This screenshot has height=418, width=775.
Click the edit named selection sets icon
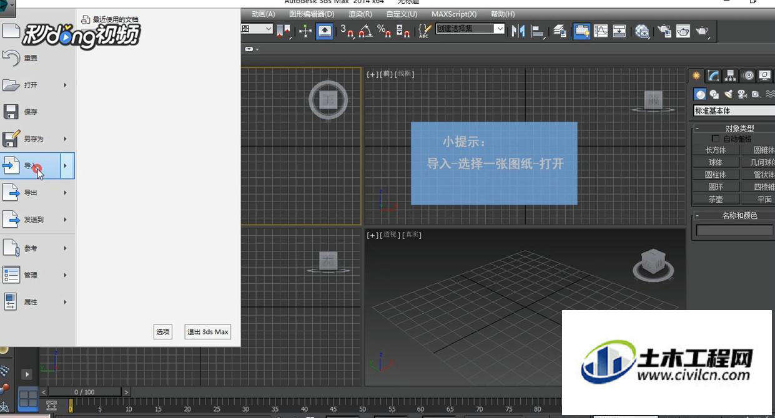(x=425, y=31)
